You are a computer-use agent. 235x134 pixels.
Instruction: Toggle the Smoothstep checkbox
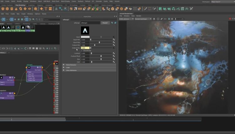pos(82,50)
